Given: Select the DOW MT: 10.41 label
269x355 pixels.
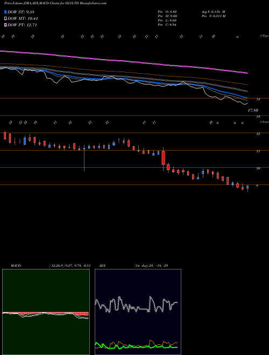Looking at the screenshot, I should (23, 19).
